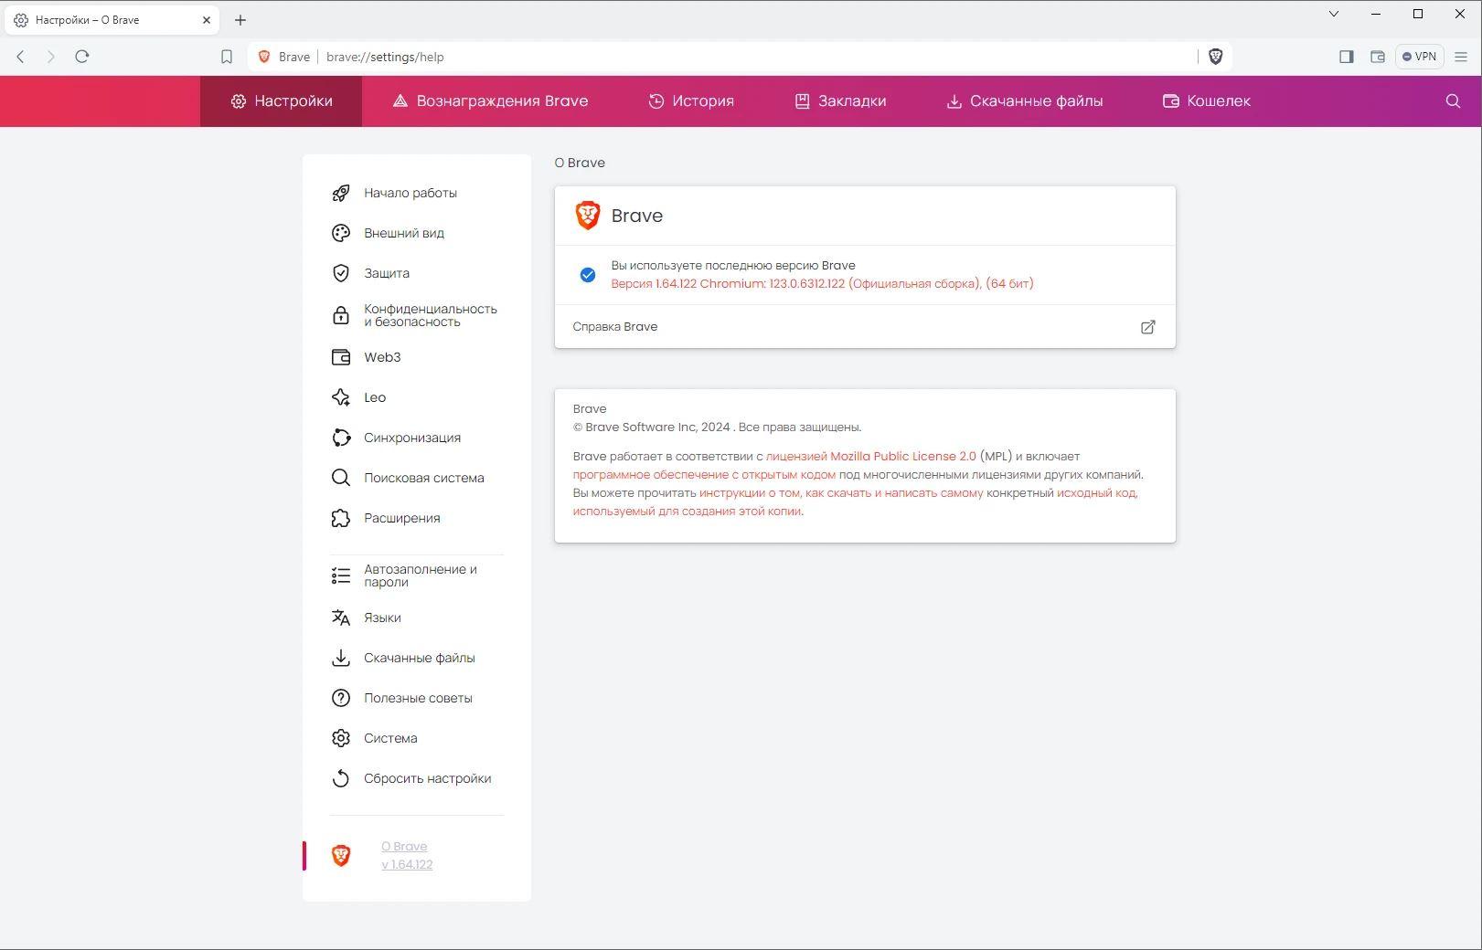
Task: Open the Brave VPN button
Action: pos(1419,57)
